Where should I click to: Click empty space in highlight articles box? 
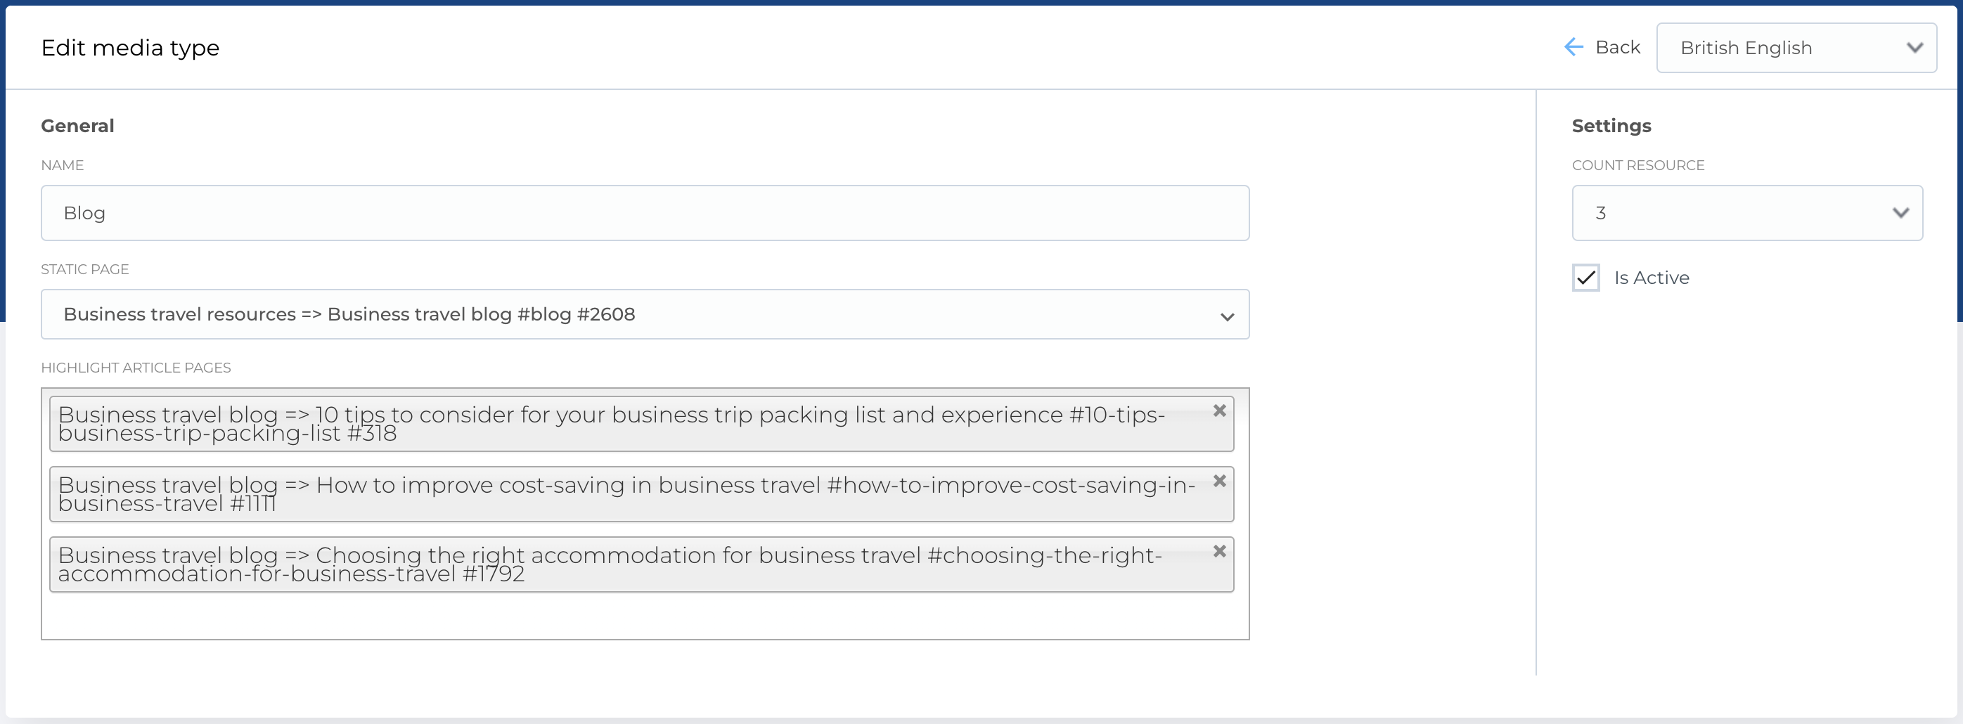644,616
